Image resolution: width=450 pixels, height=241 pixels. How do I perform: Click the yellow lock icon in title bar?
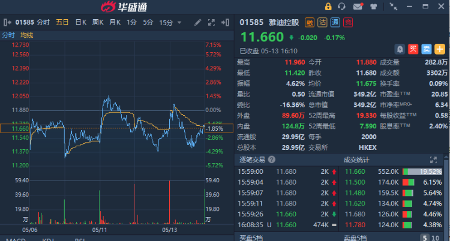pyautogui.click(x=328, y=7)
